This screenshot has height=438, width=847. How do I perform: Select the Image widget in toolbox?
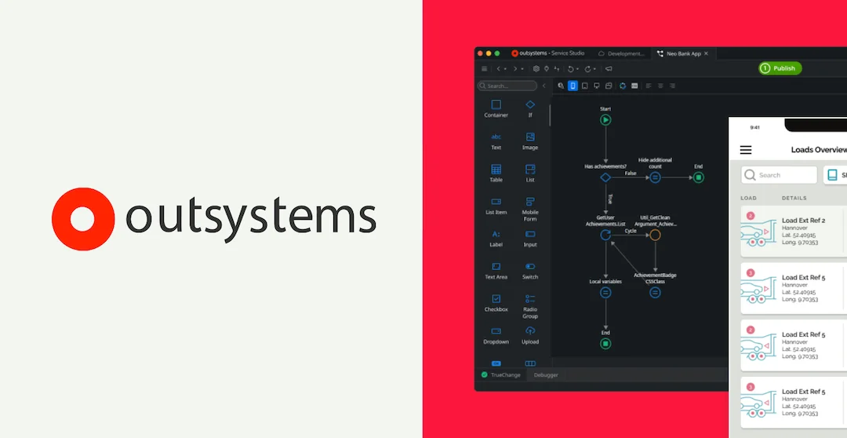pyautogui.click(x=530, y=141)
